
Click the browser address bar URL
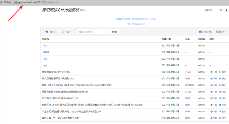(x=36, y=2)
